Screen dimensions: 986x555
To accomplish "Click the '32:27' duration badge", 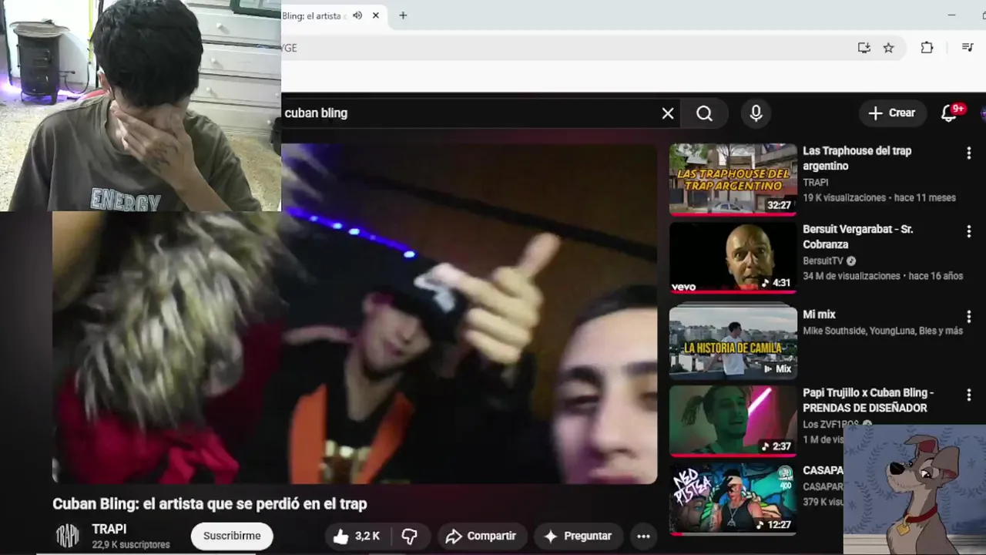I will click(779, 205).
